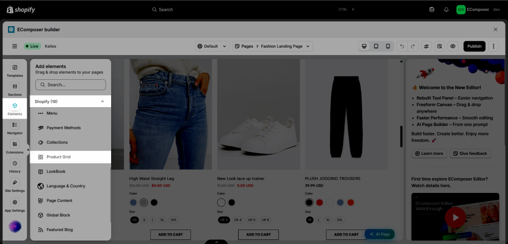The image size is (508, 244).
Task: Select the LookBook element
Action: pos(70,172)
